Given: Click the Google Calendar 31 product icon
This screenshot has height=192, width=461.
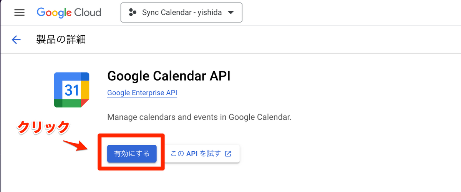Looking at the screenshot, I should pos(71,90).
